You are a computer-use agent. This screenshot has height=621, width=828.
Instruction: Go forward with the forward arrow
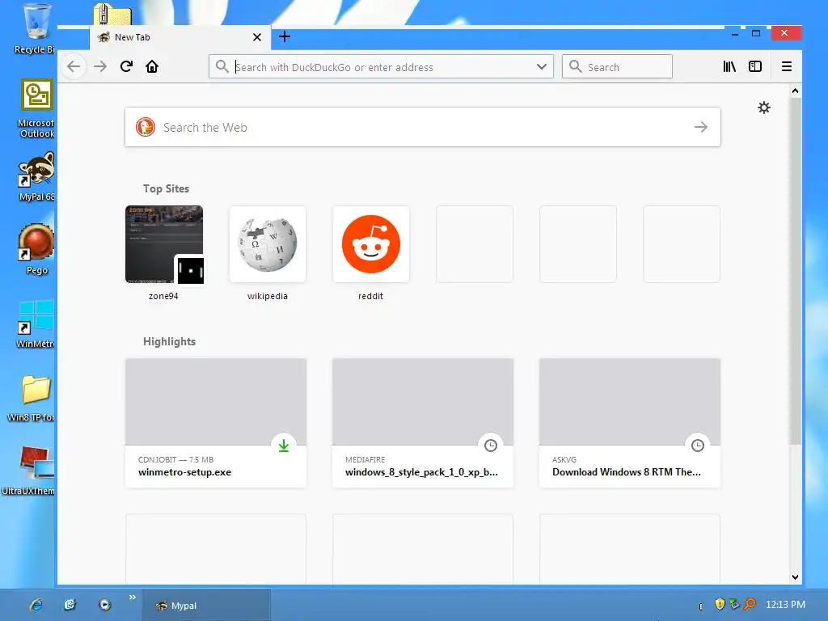99,66
